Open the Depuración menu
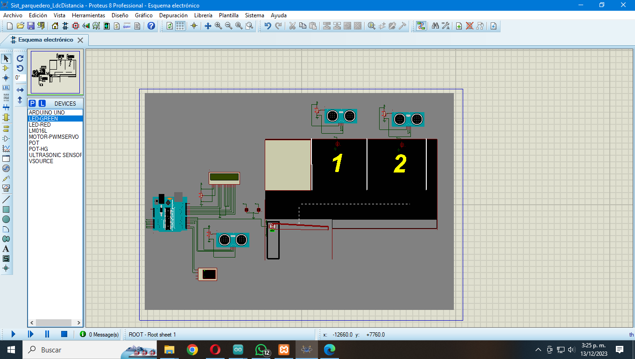The height and width of the screenshot is (359, 635). (x=173, y=15)
